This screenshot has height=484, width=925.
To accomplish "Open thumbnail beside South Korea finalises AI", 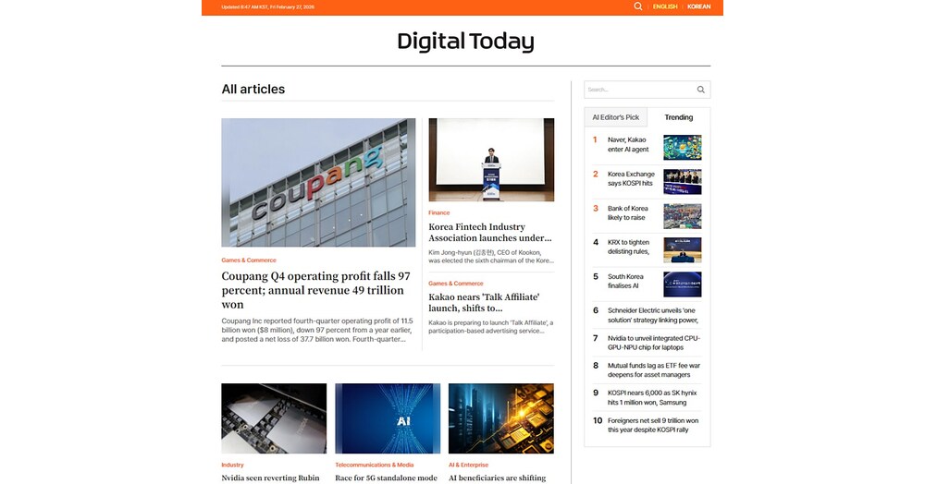I will coord(683,284).
